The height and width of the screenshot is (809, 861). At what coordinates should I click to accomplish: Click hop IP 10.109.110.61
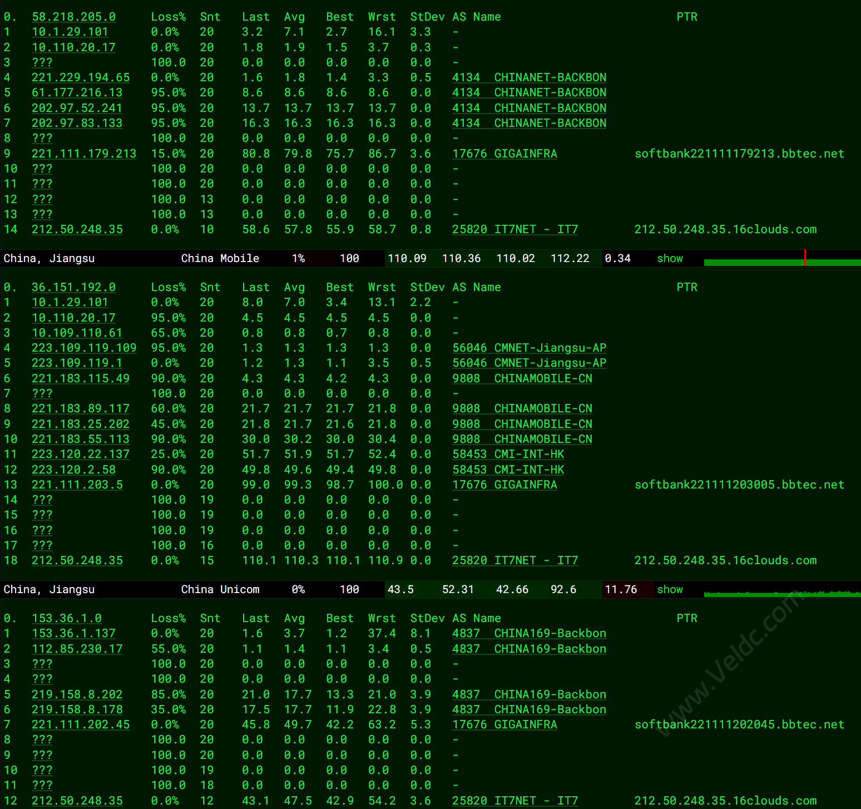coord(77,333)
